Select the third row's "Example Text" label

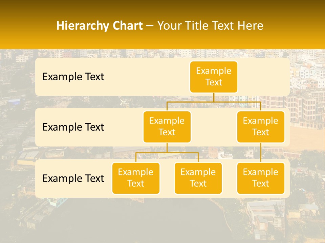[x=73, y=178]
